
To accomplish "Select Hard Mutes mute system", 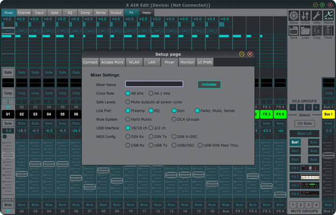I will pyautogui.click(x=128, y=119).
